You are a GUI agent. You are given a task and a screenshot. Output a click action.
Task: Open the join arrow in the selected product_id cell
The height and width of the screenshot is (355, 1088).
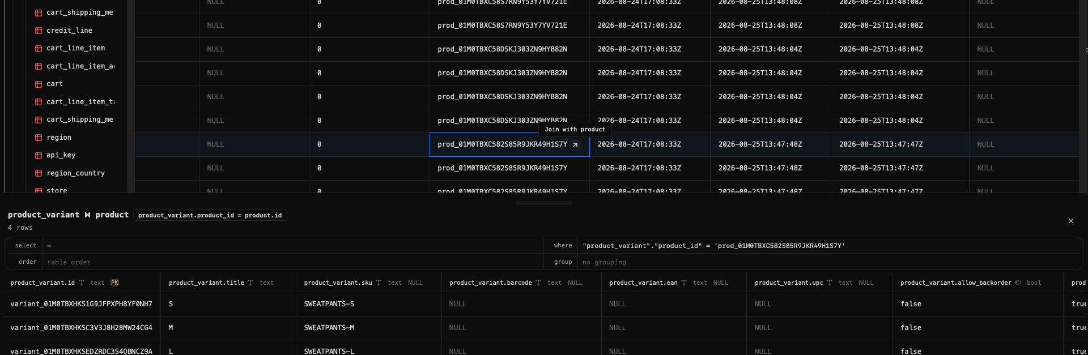tap(575, 145)
